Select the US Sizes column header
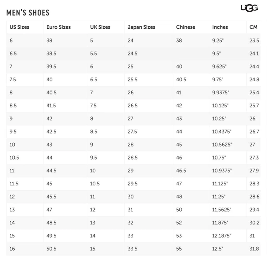The height and width of the screenshot is (267, 267). [19, 27]
